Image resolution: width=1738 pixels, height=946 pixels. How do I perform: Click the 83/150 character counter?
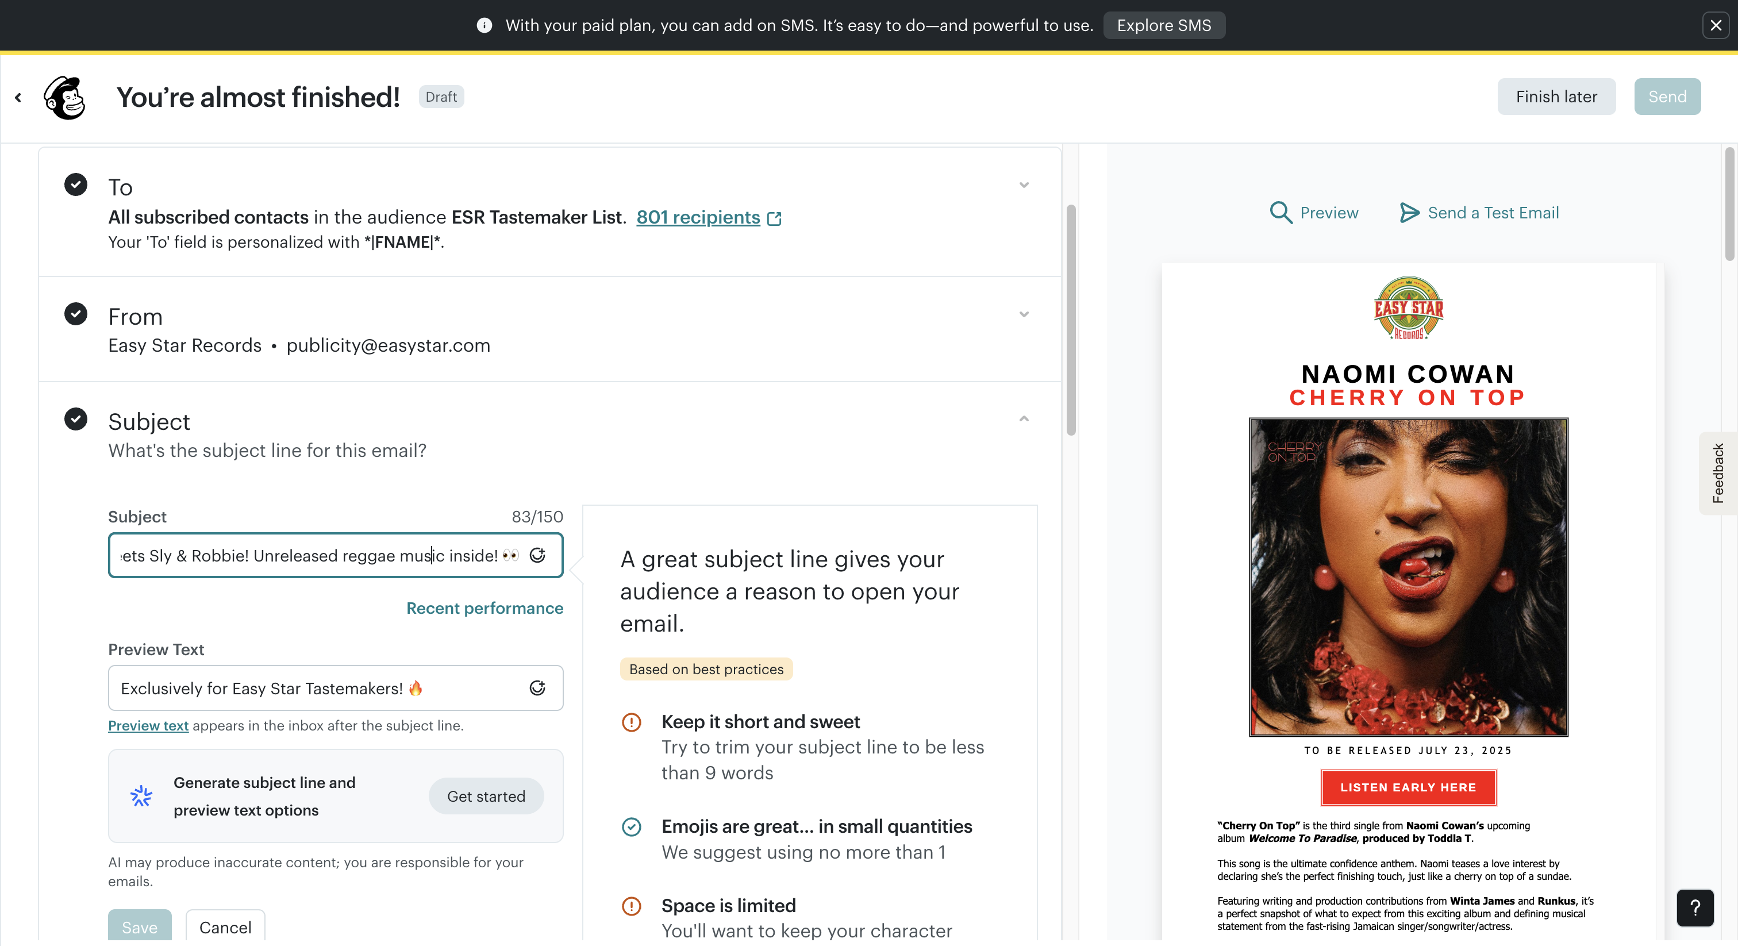537,517
